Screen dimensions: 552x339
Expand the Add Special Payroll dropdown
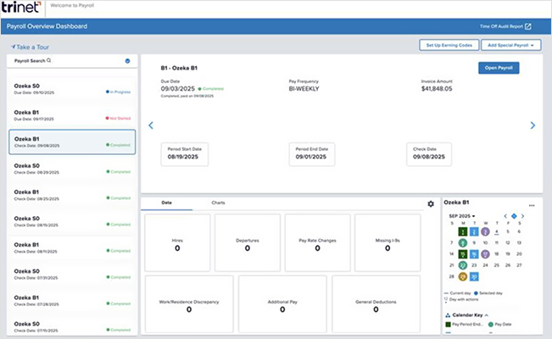[510, 45]
